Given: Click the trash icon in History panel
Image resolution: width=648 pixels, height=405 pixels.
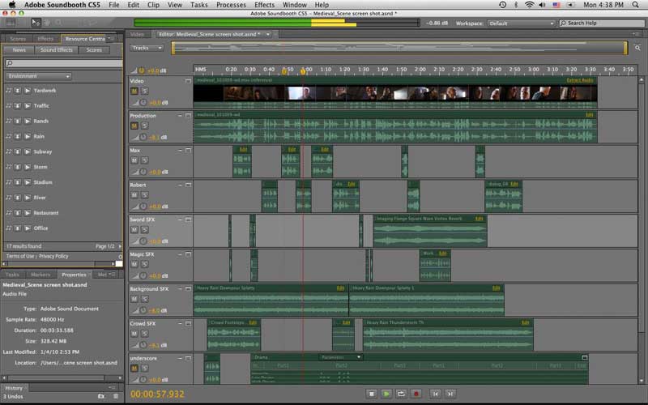Looking at the screenshot, I should 116,396.
